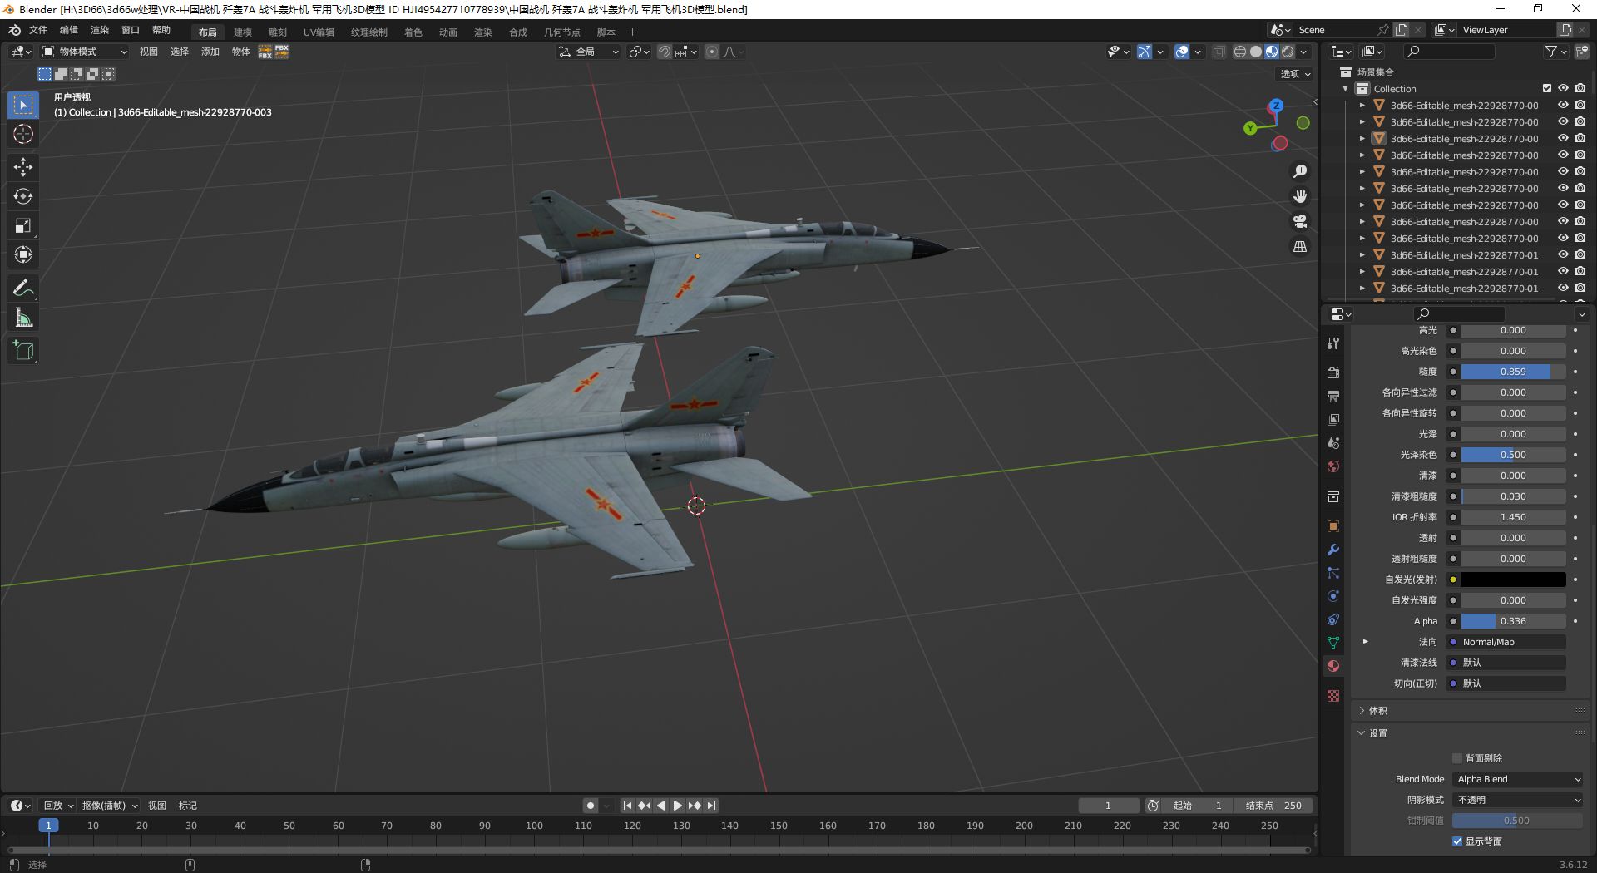
Task: Play the animation forward
Action: [678, 806]
